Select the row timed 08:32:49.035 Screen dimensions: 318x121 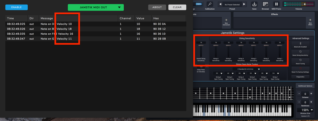(x=96, y=34)
